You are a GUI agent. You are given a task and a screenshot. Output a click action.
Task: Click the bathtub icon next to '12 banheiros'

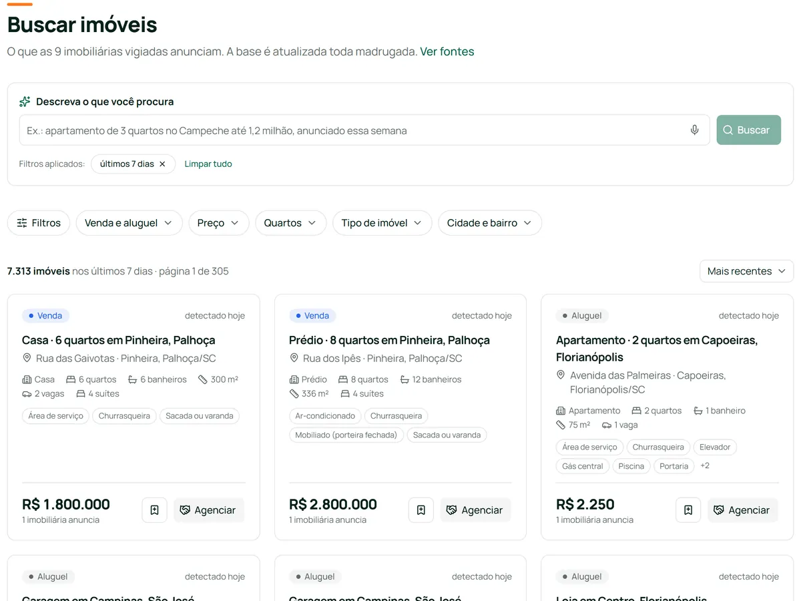[405, 379]
